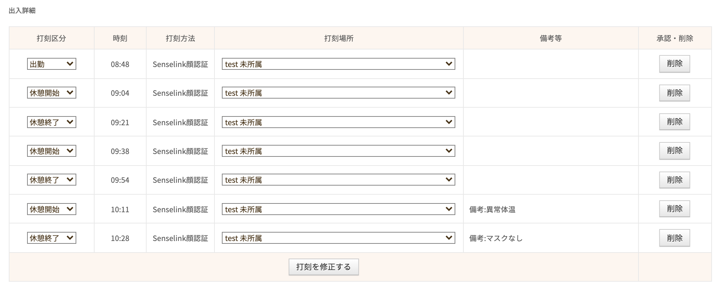Open location dropdown for マスクなし row
The image size is (719, 288).
338,238
